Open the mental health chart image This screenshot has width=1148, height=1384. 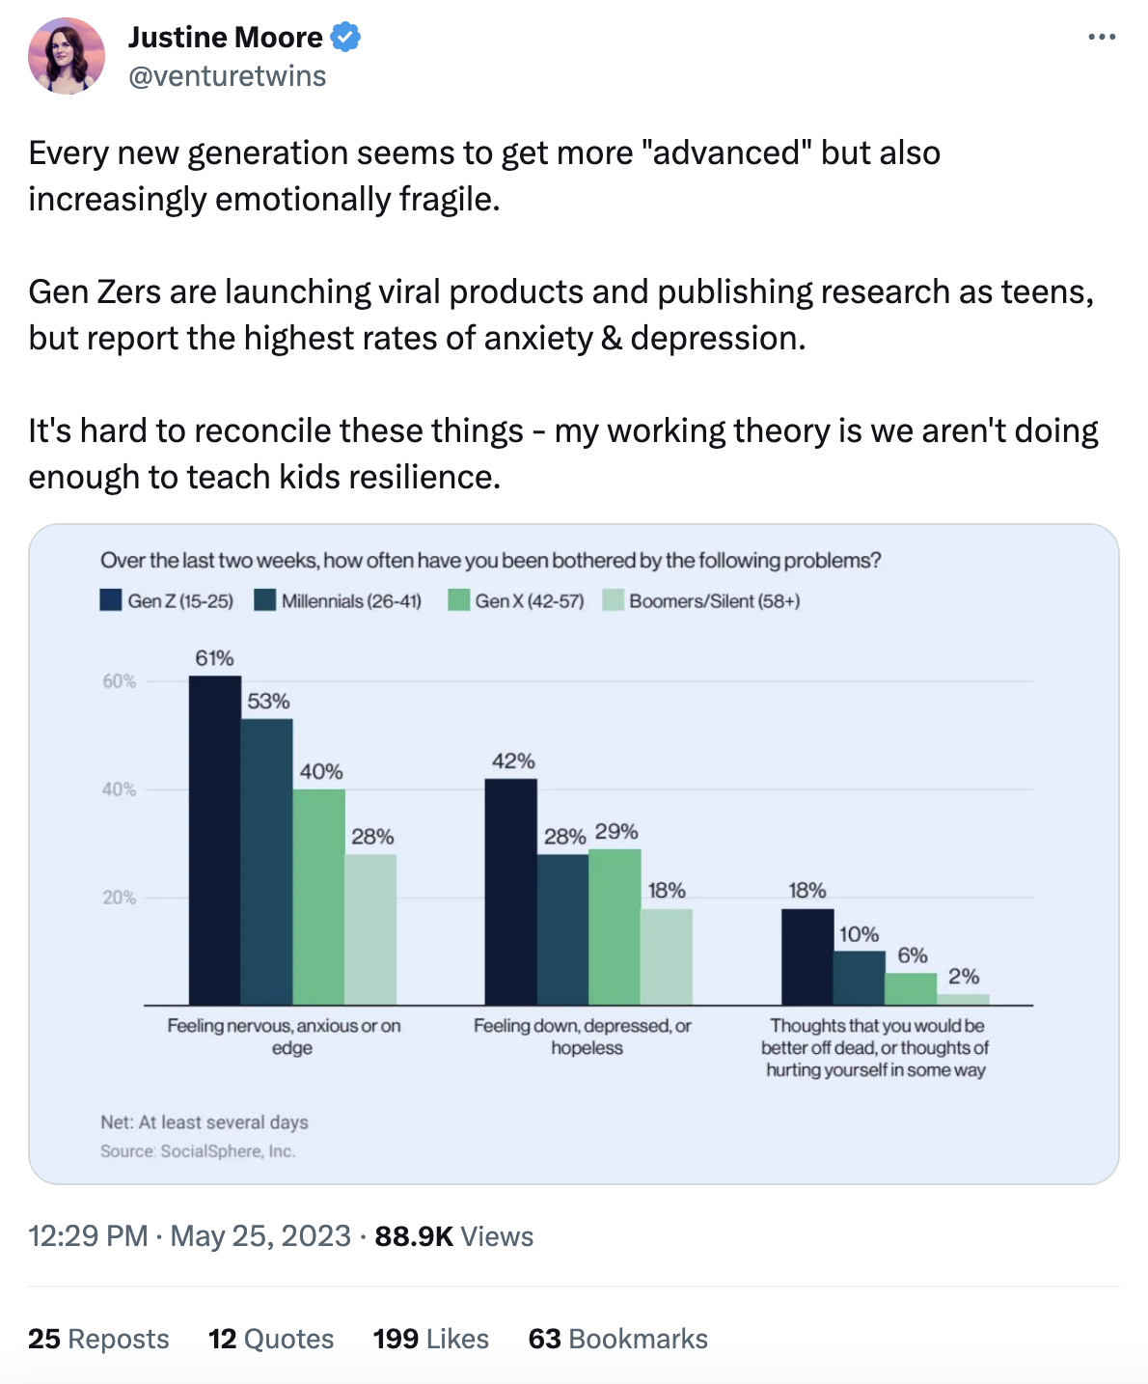coord(573,853)
